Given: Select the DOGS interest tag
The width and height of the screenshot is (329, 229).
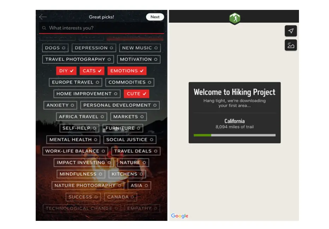Looking at the screenshot, I should [x=55, y=48].
